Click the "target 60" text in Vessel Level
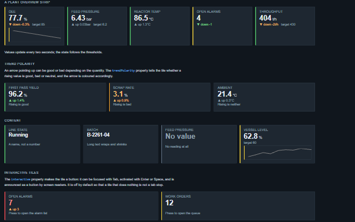This screenshot has height=222, width=355. tap(250, 143)
